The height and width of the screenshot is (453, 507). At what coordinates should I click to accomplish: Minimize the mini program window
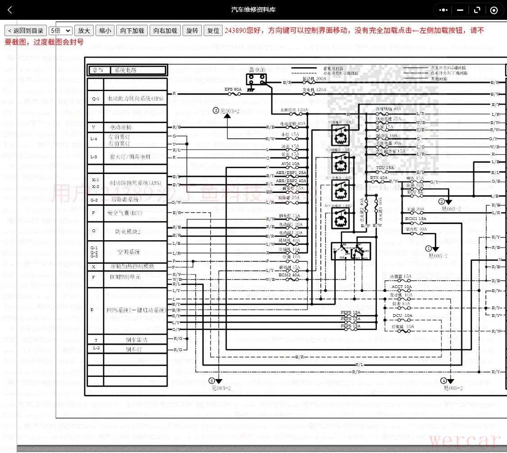[x=460, y=10]
